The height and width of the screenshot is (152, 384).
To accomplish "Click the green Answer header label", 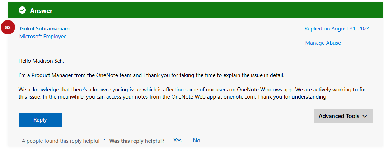I will pyautogui.click(x=41, y=10).
